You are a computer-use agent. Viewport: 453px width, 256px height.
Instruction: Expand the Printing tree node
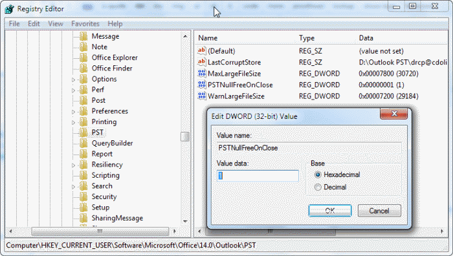[x=73, y=122]
